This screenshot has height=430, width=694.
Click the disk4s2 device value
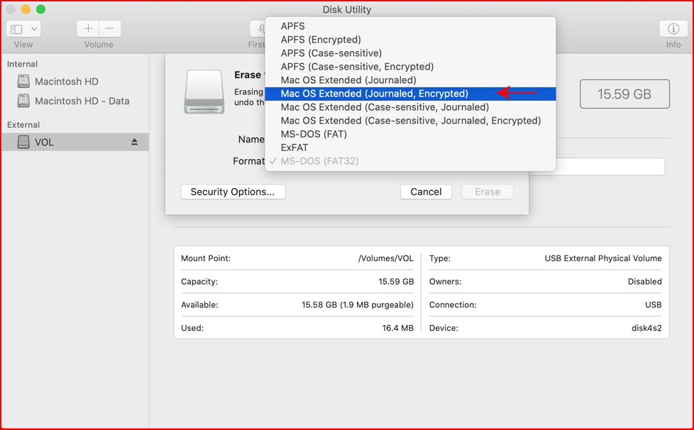click(x=646, y=329)
